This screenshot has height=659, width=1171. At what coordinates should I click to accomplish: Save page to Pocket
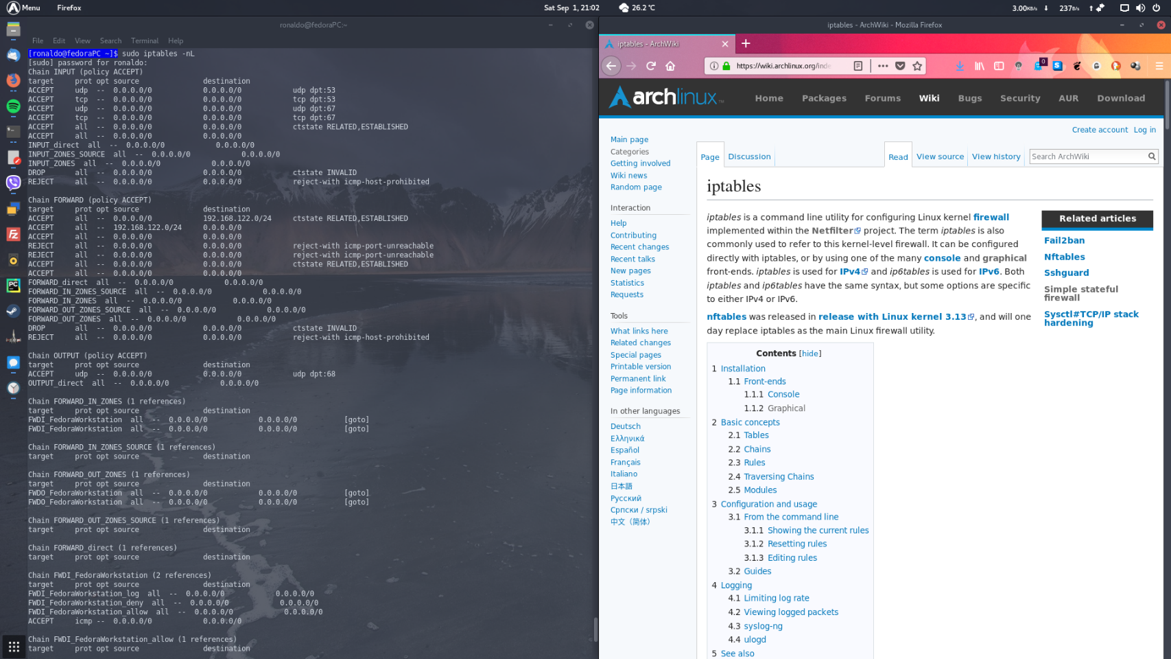pos(900,66)
